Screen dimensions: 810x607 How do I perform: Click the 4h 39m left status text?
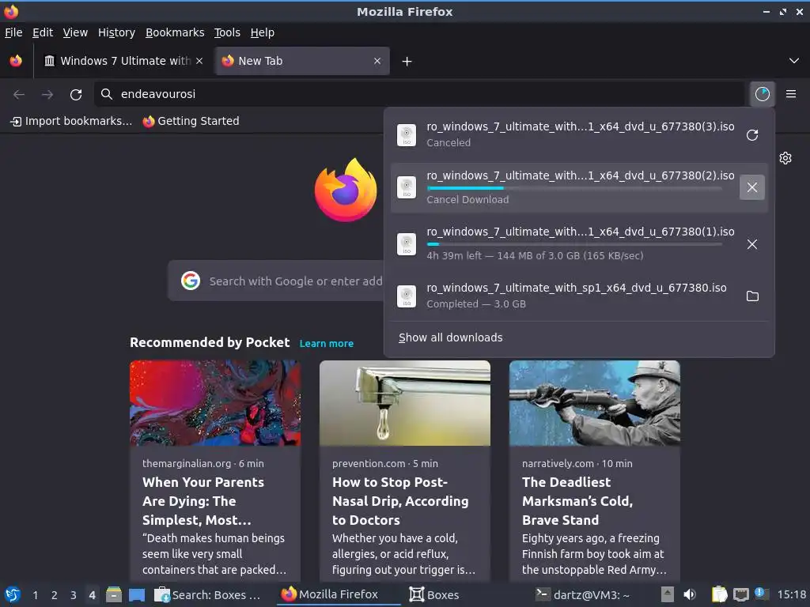535,255
